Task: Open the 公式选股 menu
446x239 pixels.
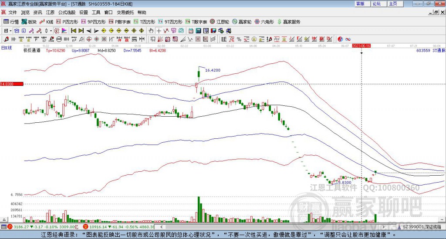Action: (x=67, y=13)
